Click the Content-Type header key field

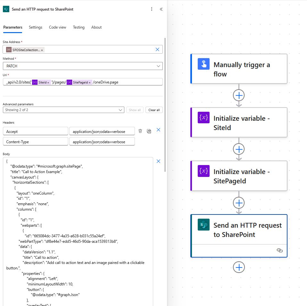pyautogui.click(x=36, y=142)
